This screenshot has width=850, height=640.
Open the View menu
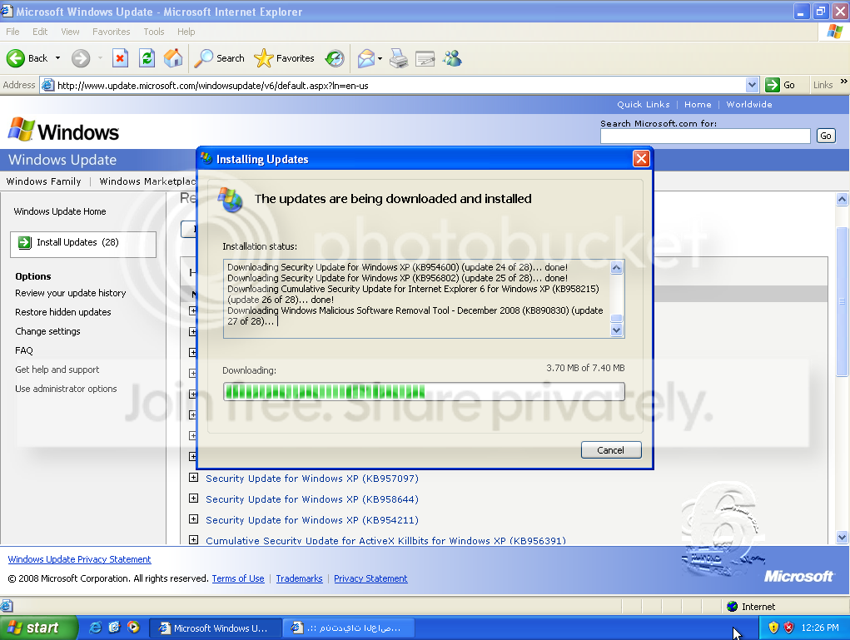click(x=70, y=32)
